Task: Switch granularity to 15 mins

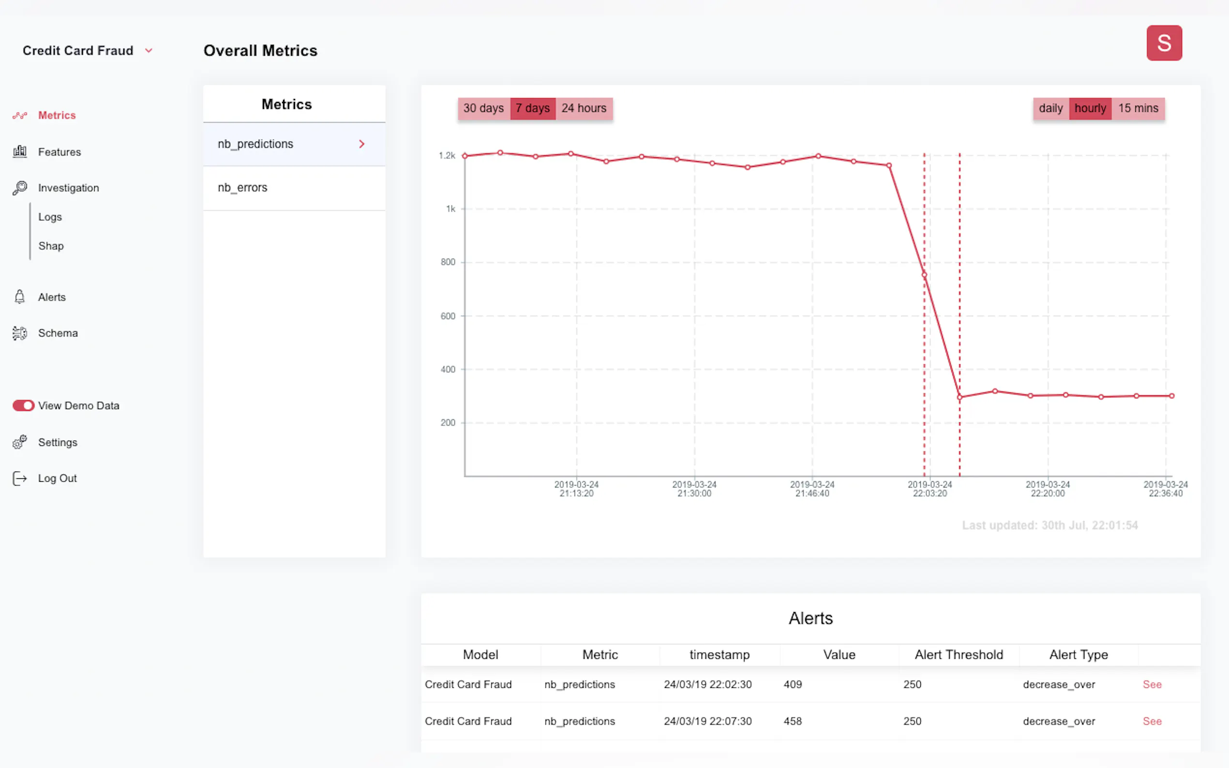Action: tap(1138, 108)
